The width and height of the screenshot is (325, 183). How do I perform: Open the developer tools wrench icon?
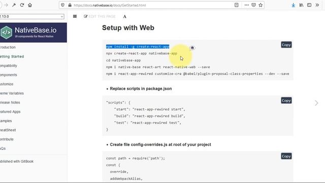coord(14,5)
